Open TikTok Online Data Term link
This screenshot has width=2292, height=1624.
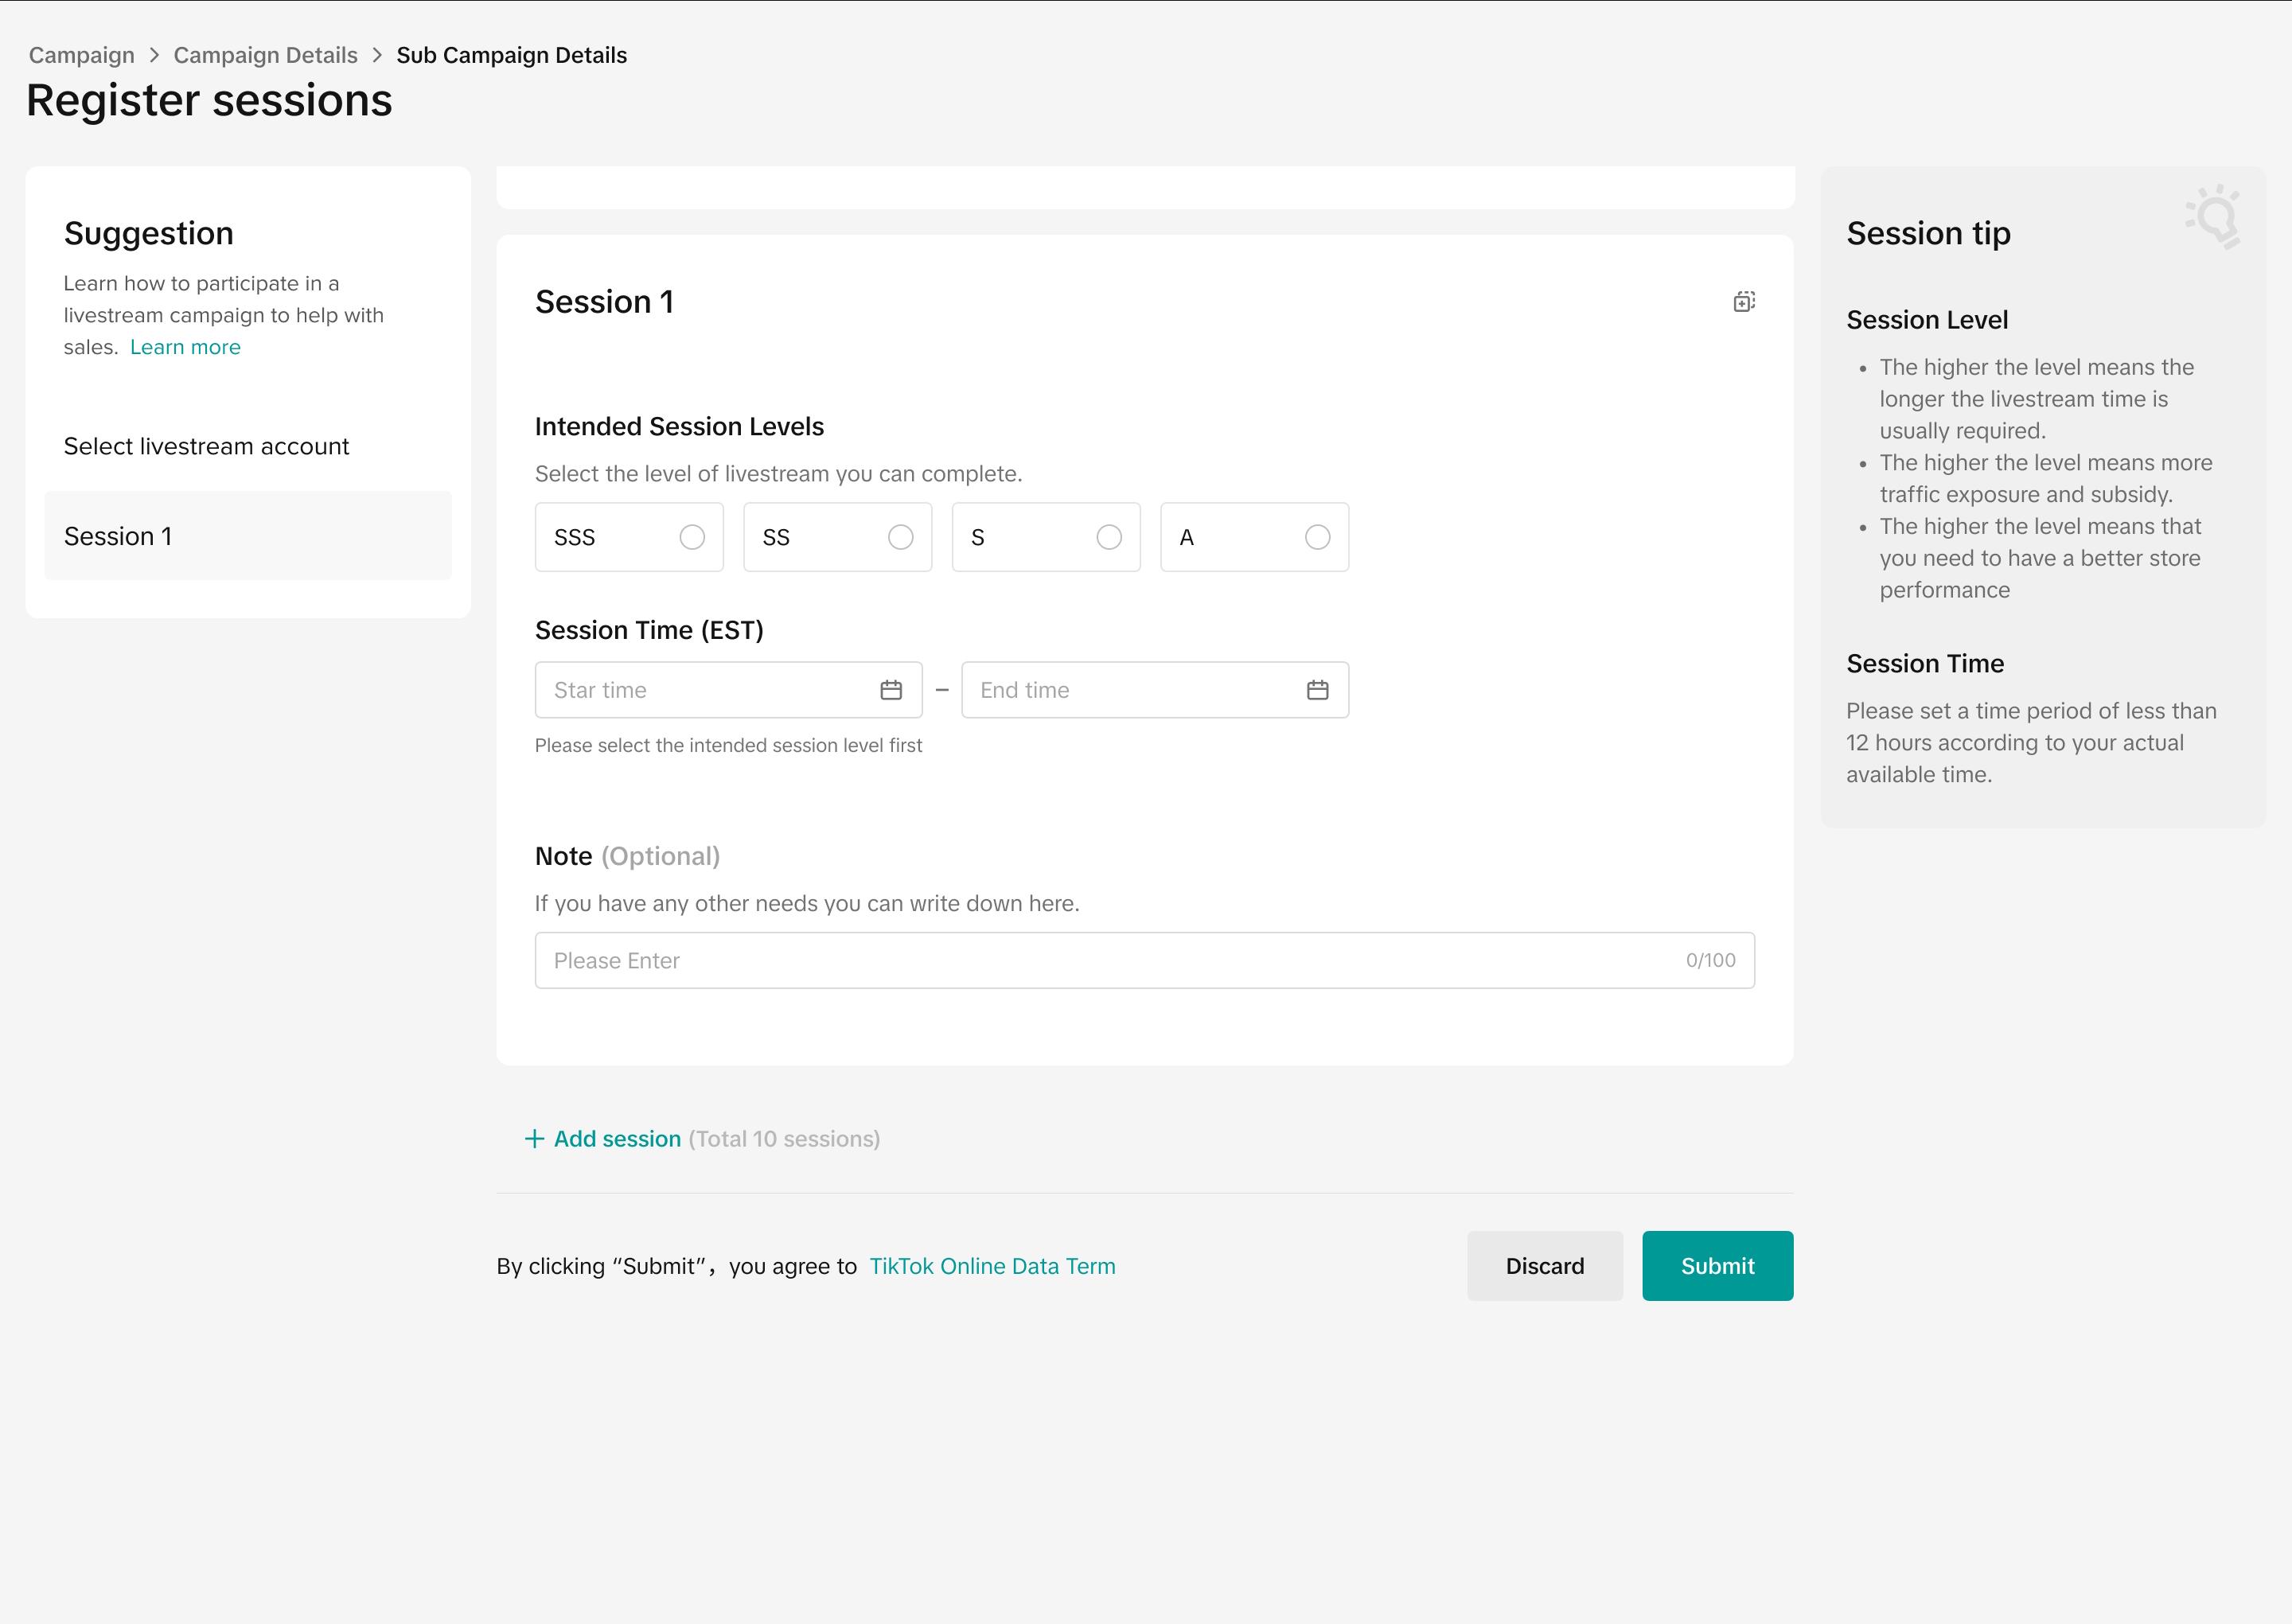point(992,1266)
